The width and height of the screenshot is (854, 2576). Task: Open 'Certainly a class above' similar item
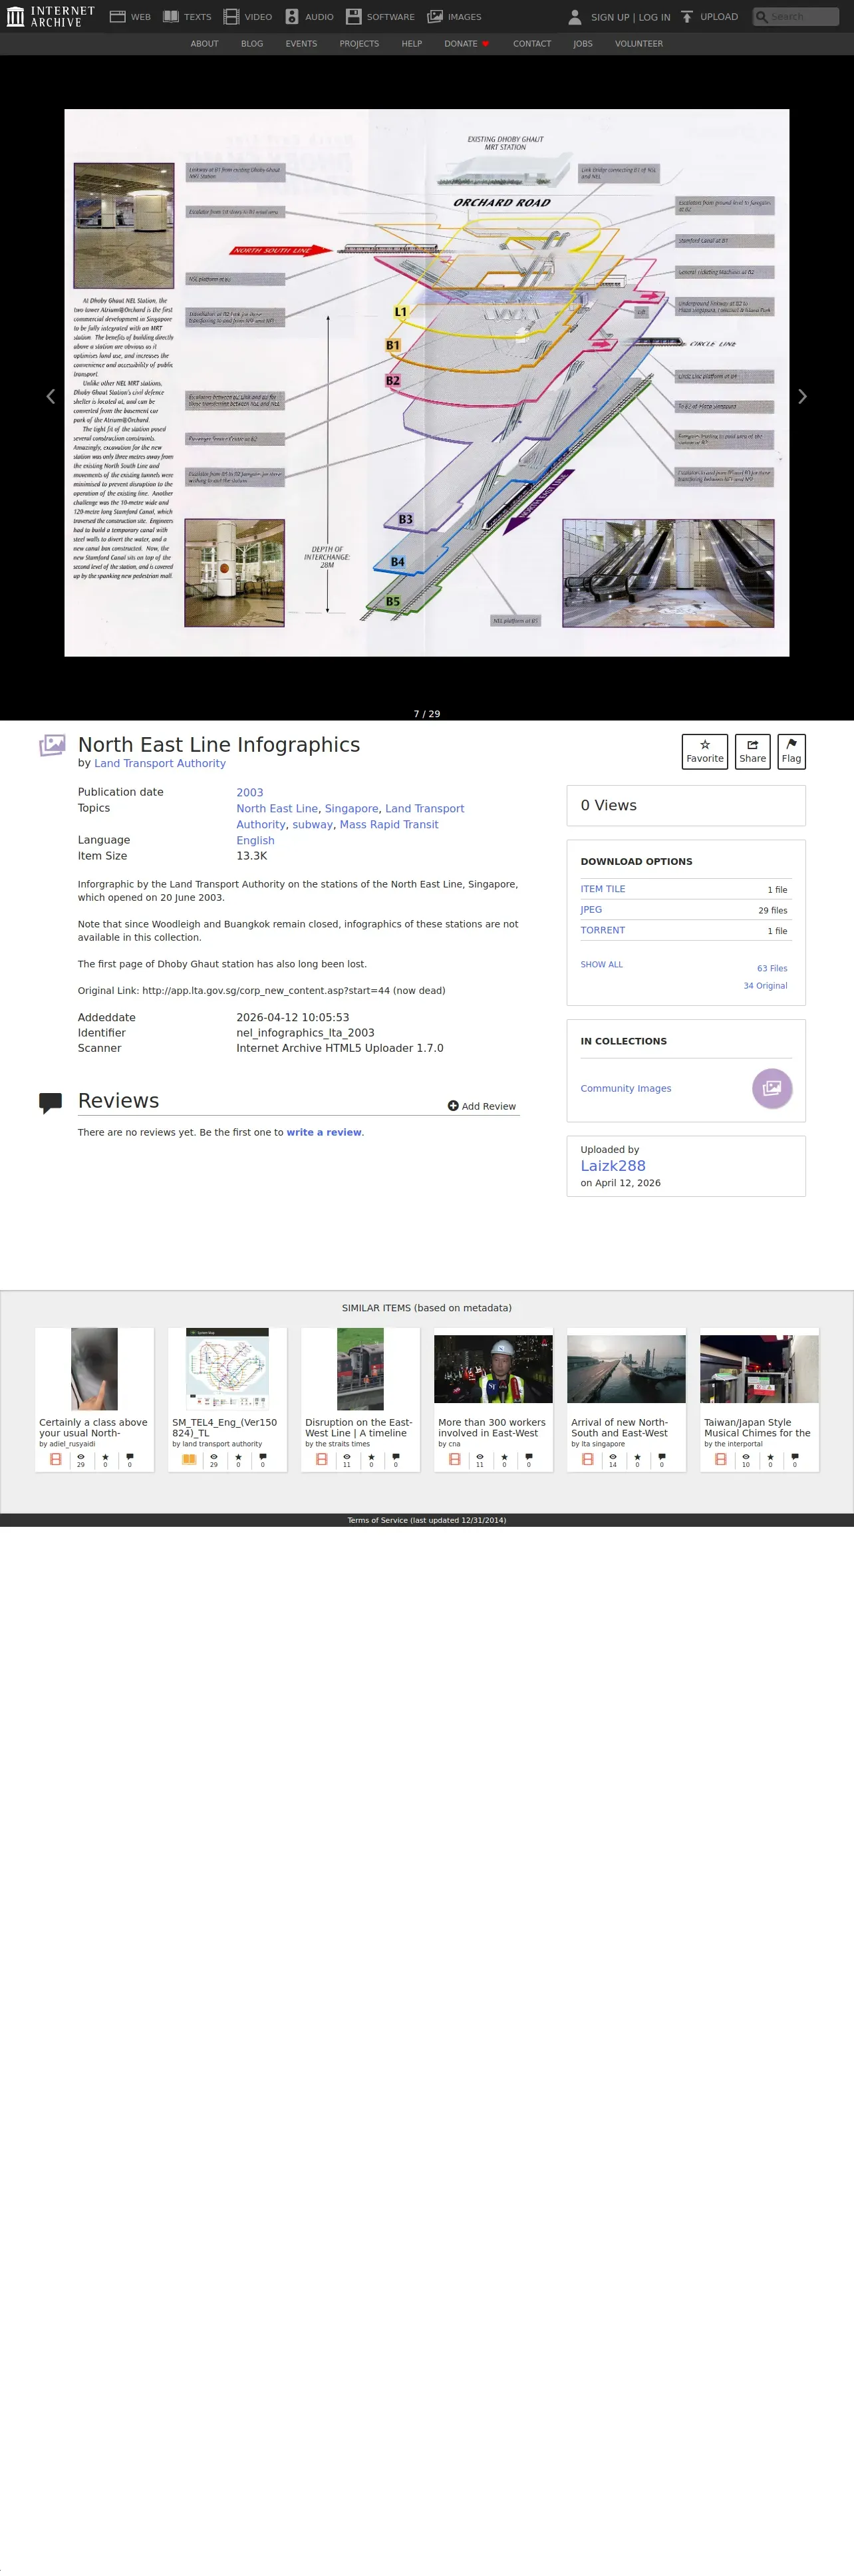point(94,1400)
